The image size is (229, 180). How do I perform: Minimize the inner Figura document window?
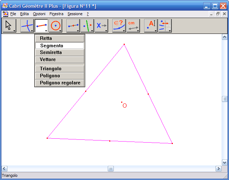click(x=211, y=14)
